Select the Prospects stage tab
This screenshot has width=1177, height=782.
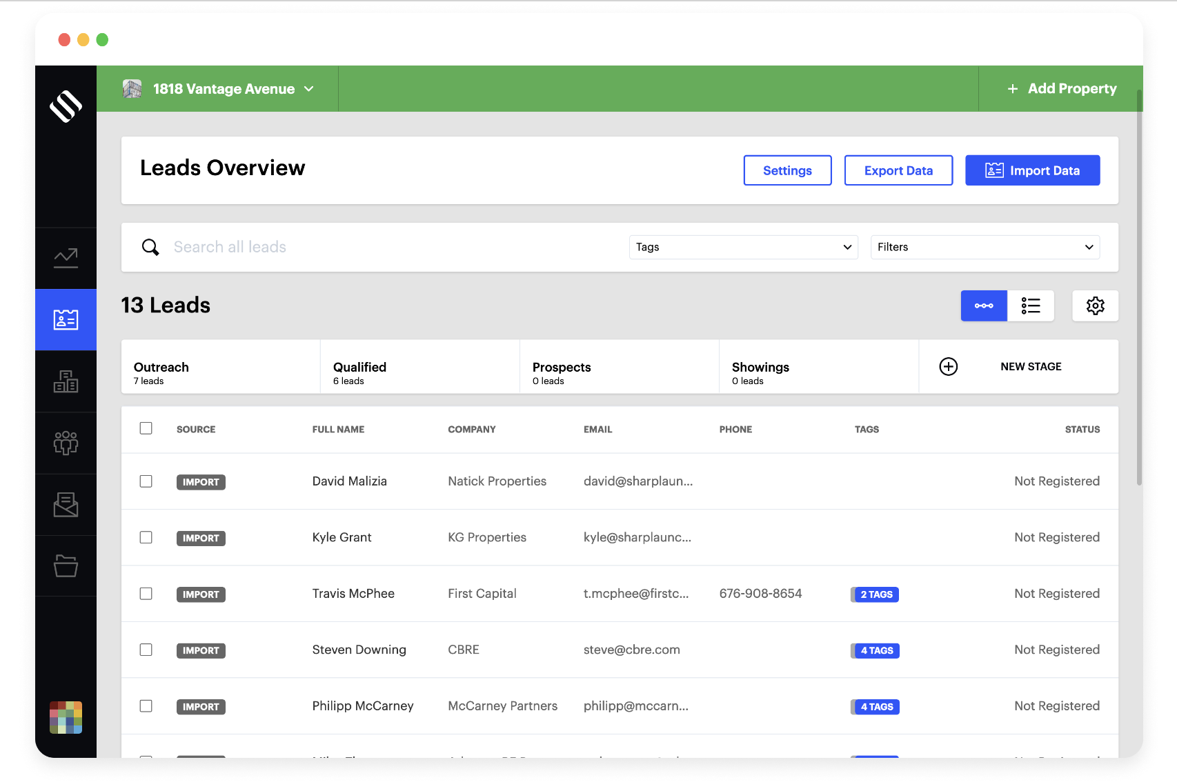(x=620, y=367)
